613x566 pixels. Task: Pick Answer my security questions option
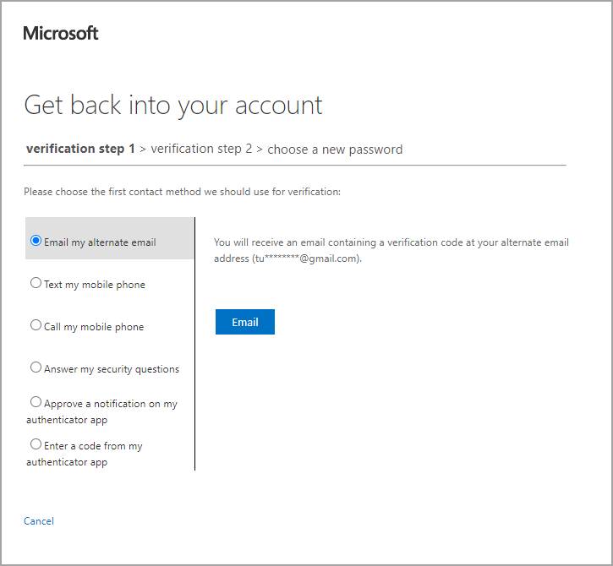pos(36,367)
